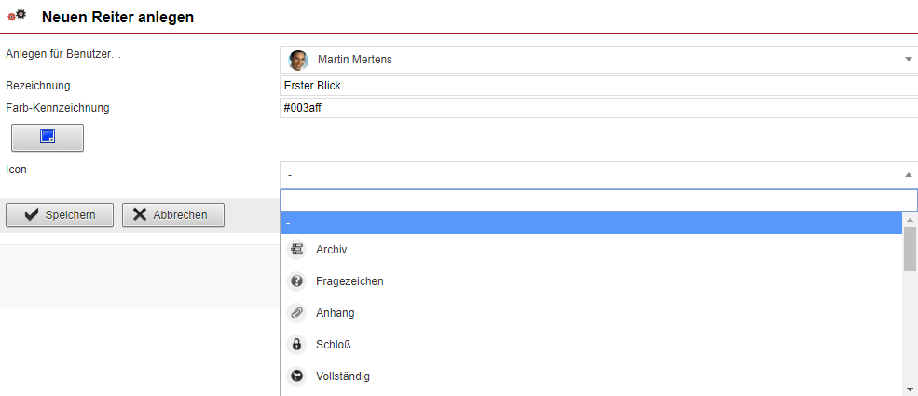Click the icon list scrollbar up arrow
Image resolution: width=918 pixels, height=396 pixels.
910,220
